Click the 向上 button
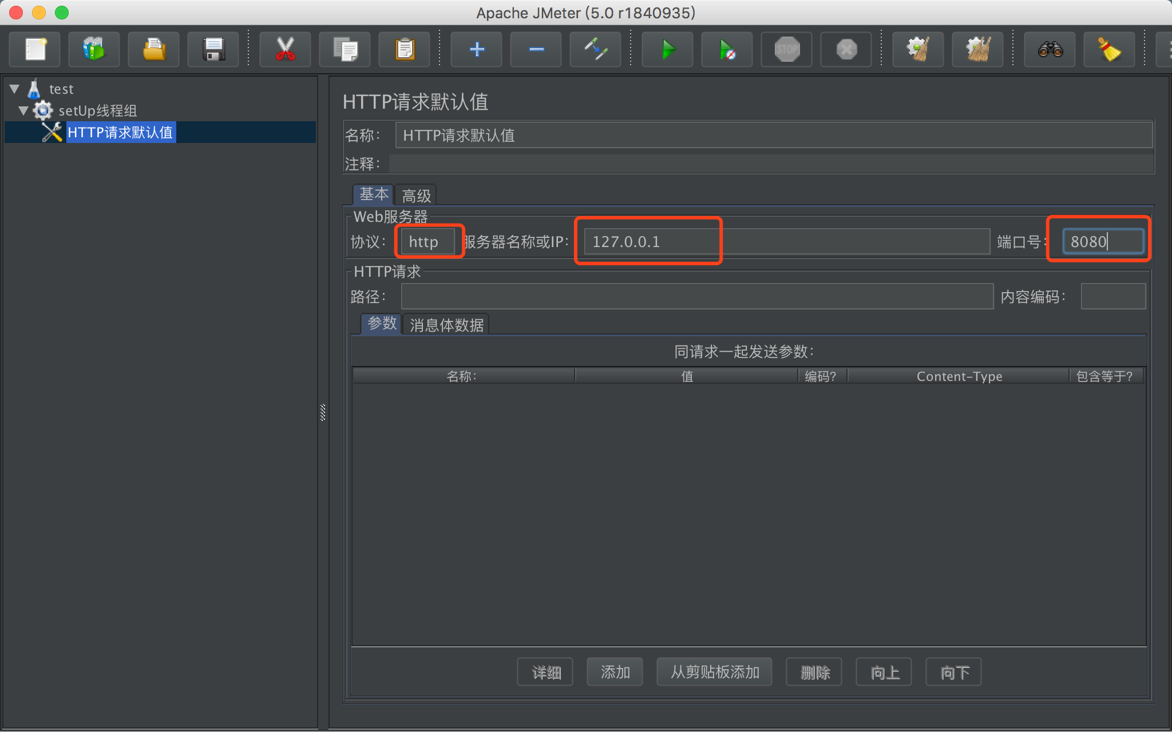Image resolution: width=1172 pixels, height=732 pixels. tap(884, 672)
